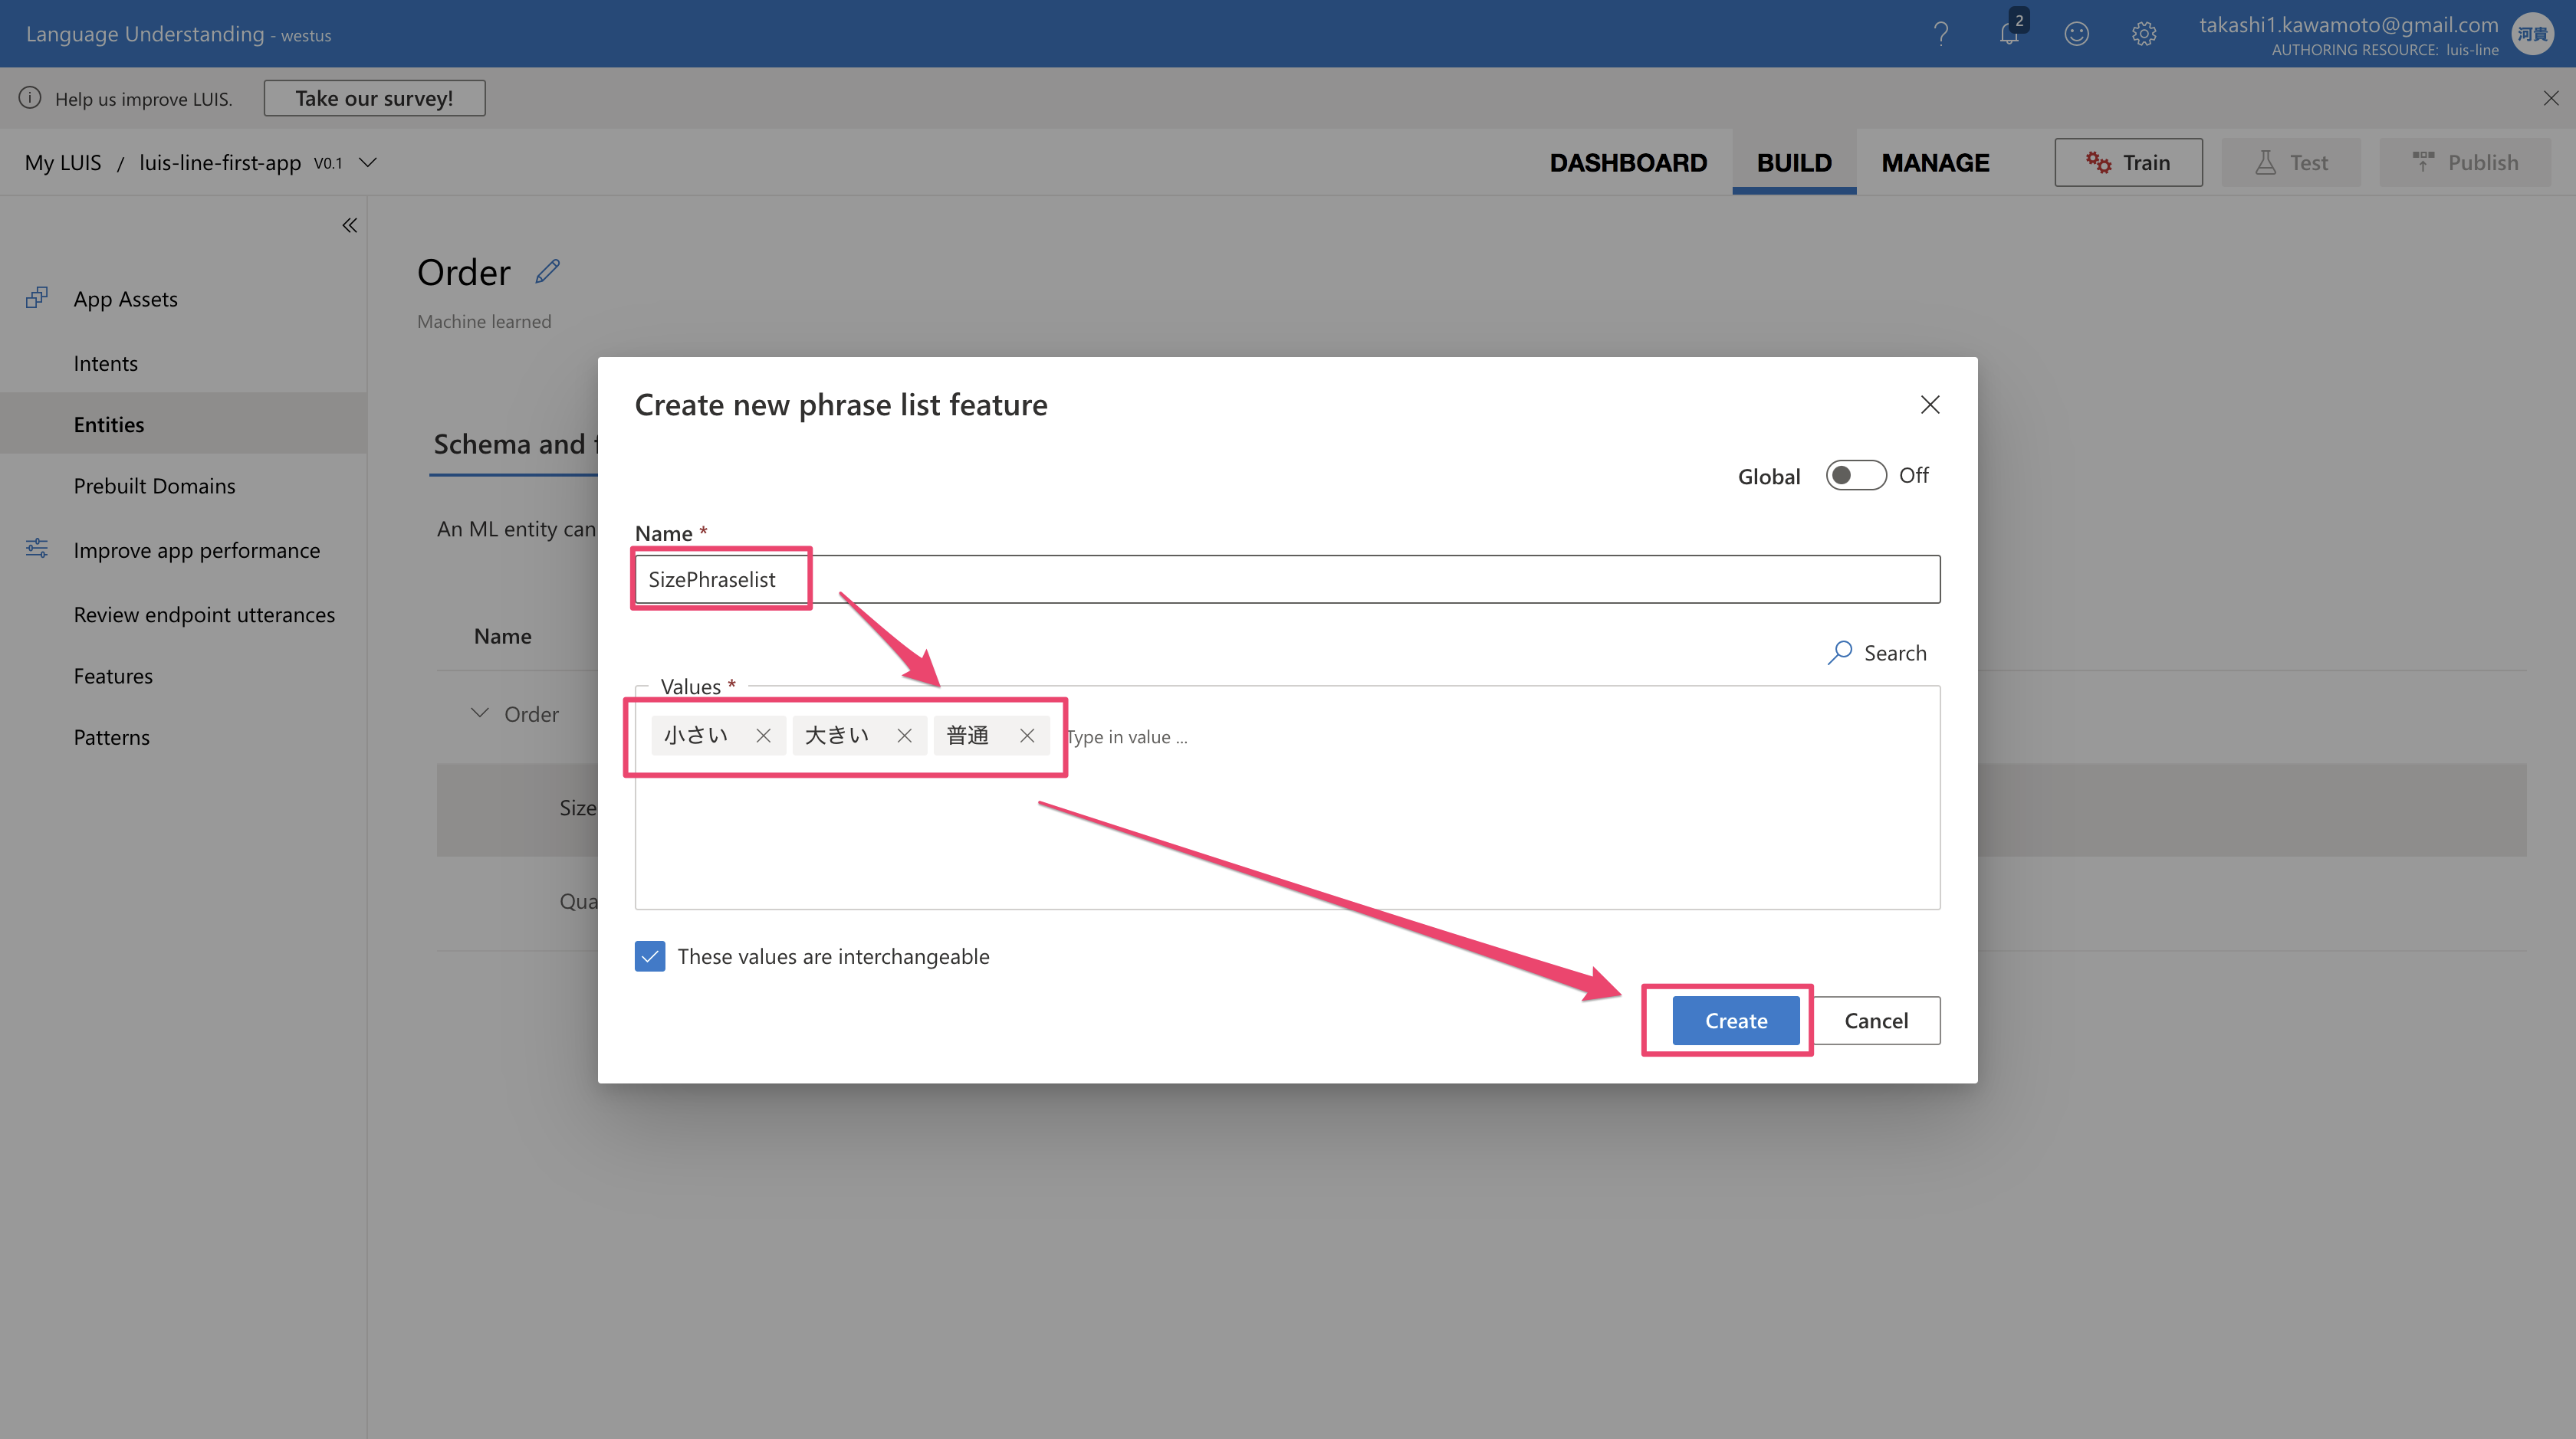Collapse the Order entity row chevron
The height and width of the screenshot is (1439, 2576).
pos(480,713)
